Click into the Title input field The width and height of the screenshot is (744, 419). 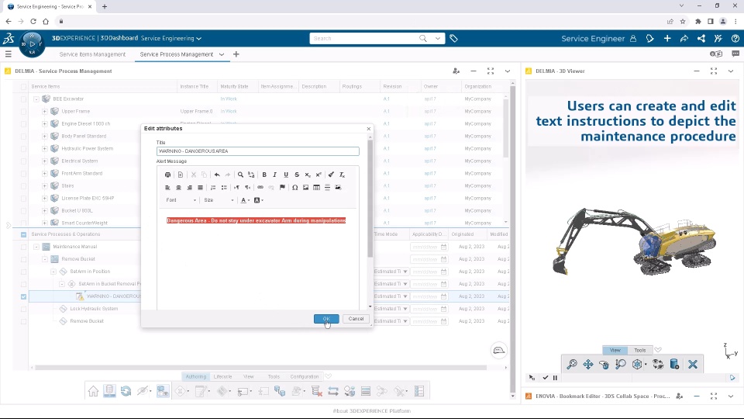(257, 151)
